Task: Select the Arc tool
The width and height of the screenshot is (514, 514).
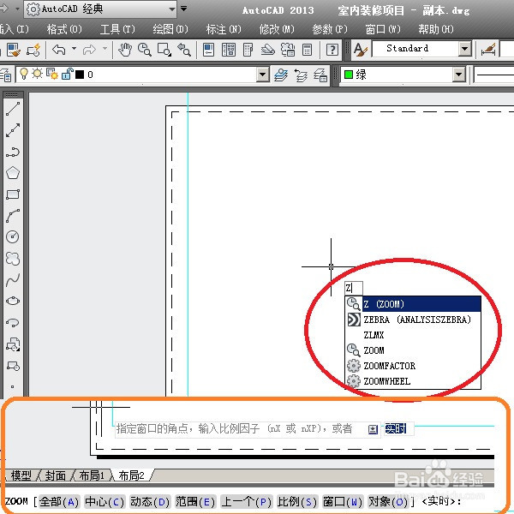Action: pos(13,216)
